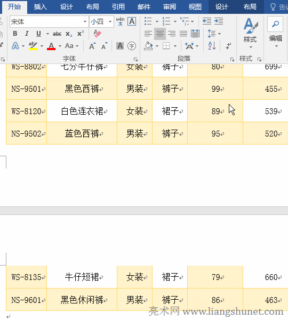Increase font size
This screenshot has width=288, height=320.
tap(92, 46)
